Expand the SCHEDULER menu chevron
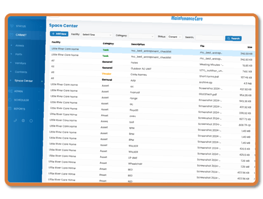This screenshot has height=199, width=263. click(x=39, y=100)
